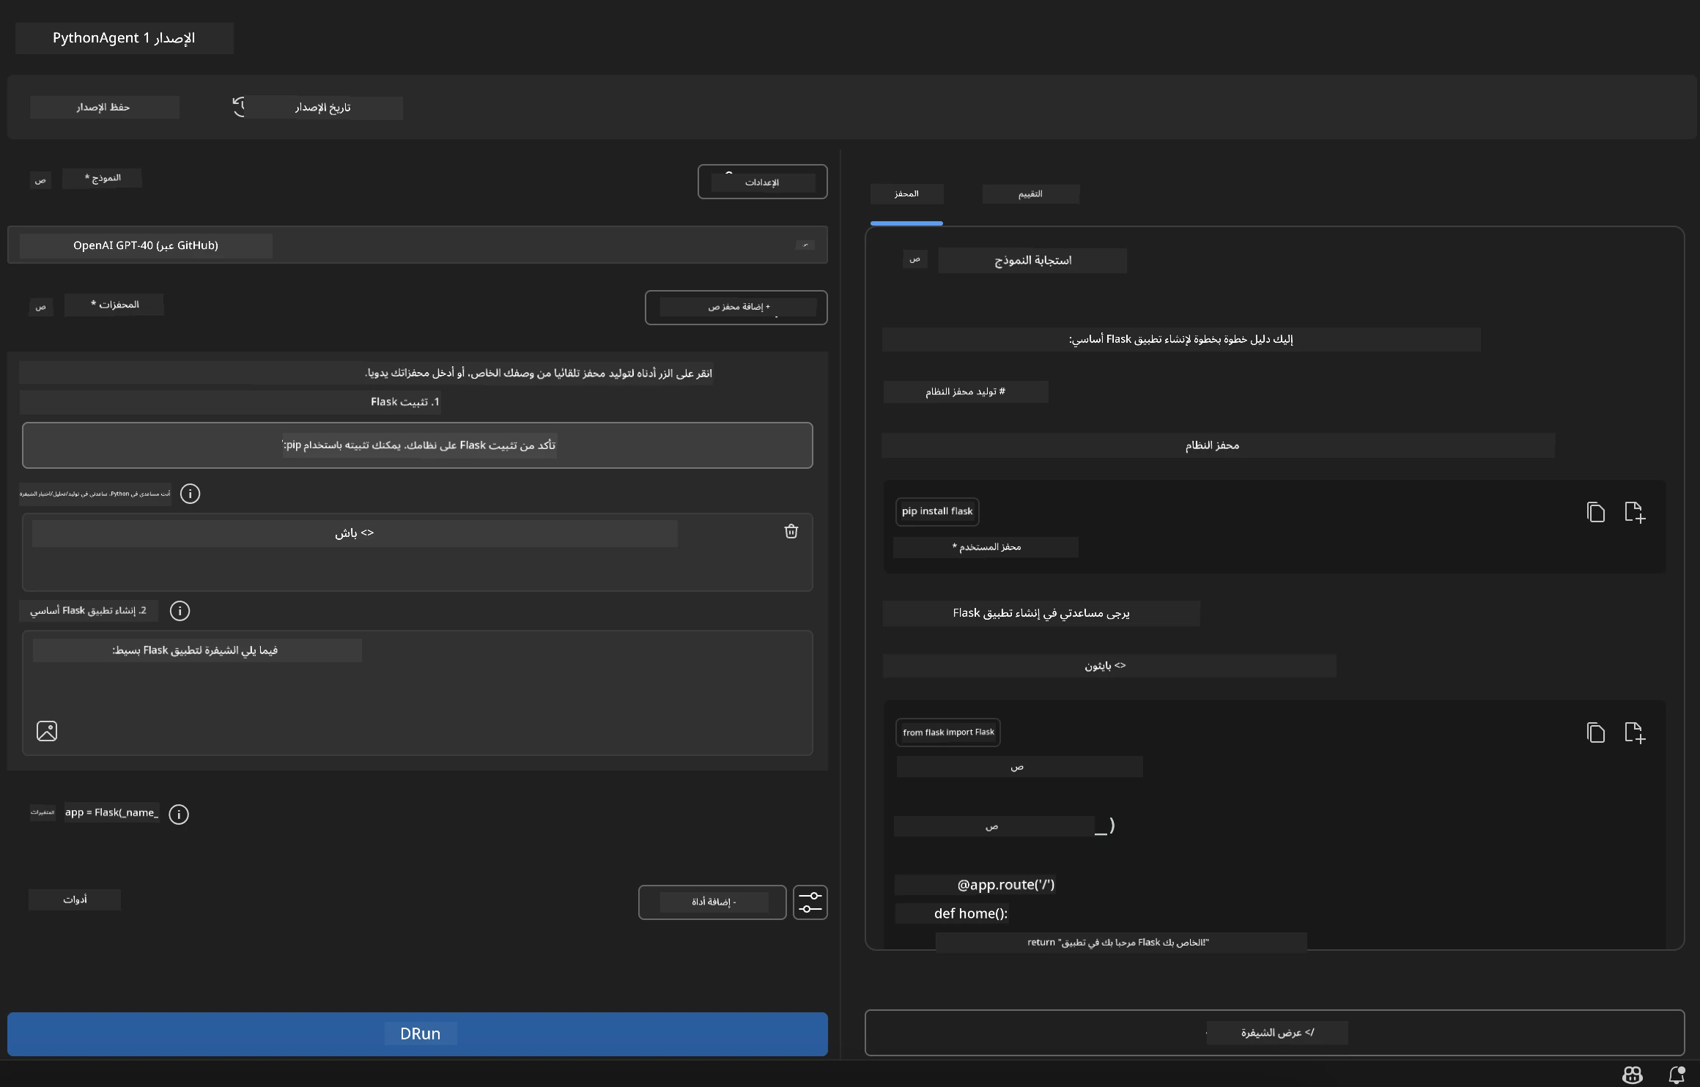Open the Copilot icon in the status bar
This screenshot has width=1700, height=1087.
click(1633, 1075)
